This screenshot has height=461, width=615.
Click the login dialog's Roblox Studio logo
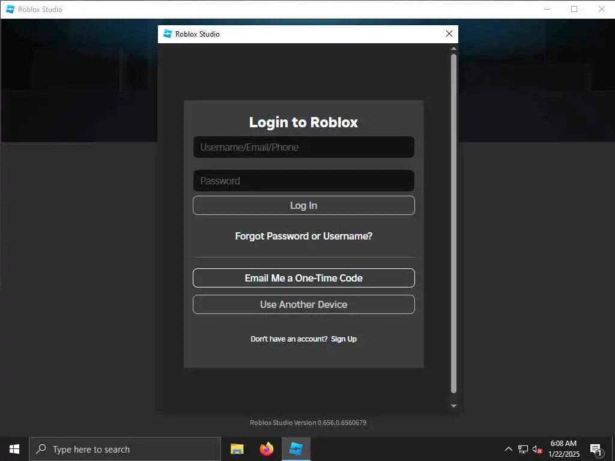pyautogui.click(x=168, y=34)
